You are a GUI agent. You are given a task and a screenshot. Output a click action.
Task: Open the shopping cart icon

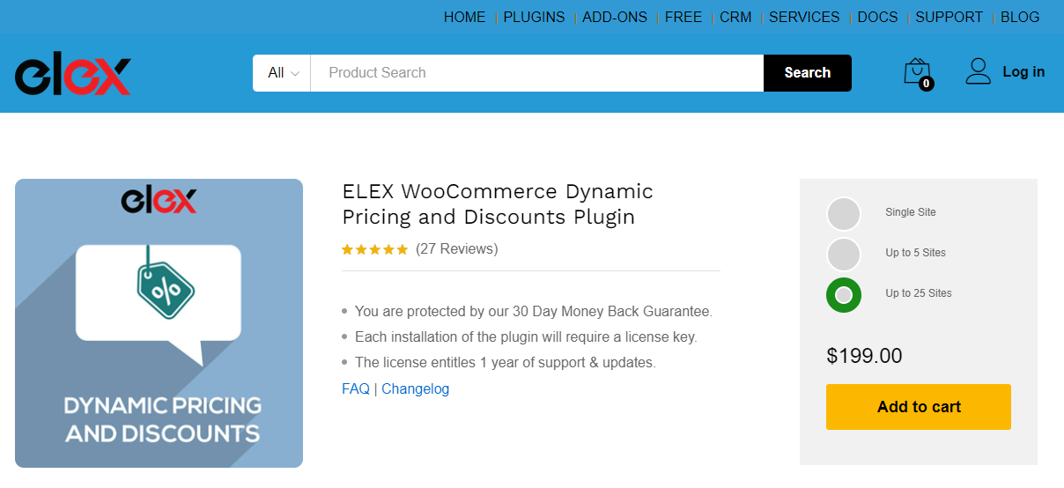[x=918, y=72]
